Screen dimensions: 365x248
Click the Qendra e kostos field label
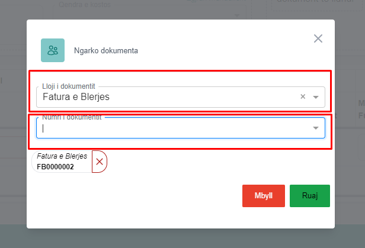[x=85, y=5]
